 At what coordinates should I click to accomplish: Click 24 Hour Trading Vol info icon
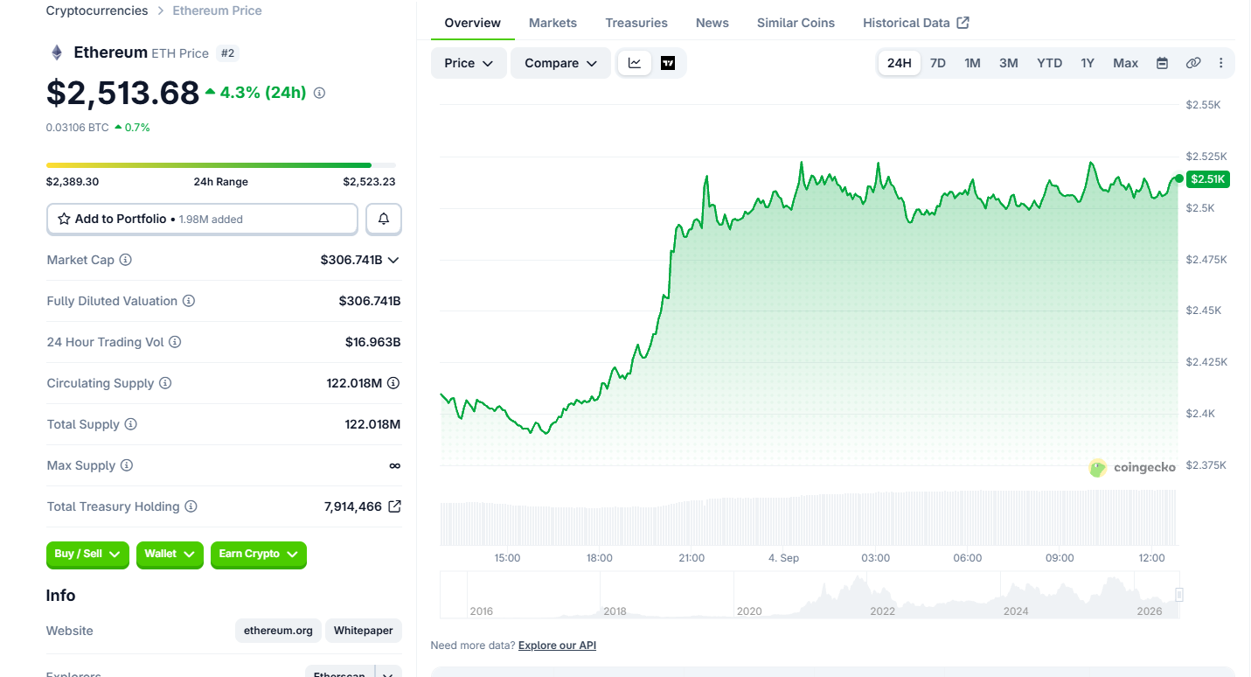pos(175,342)
